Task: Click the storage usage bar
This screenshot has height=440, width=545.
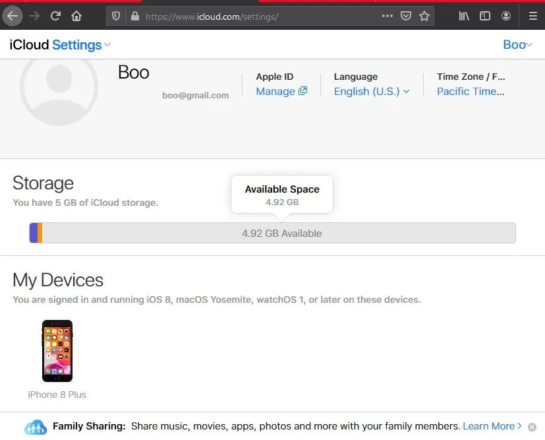Action: 272,233
